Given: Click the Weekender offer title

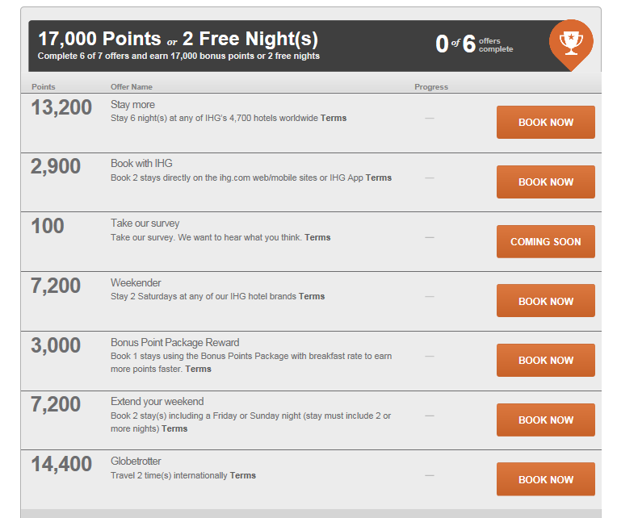Looking at the screenshot, I should [x=136, y=282].
